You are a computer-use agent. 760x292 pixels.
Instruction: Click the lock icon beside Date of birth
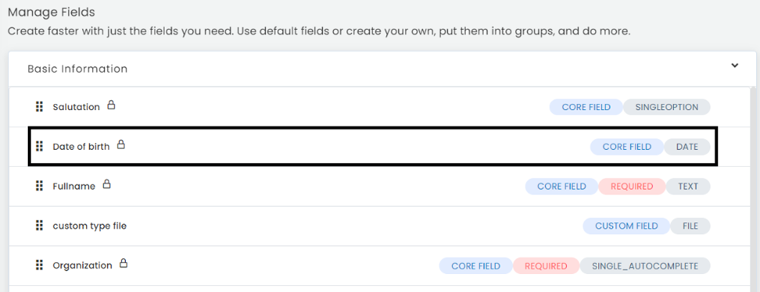click(x=121, y=144)
